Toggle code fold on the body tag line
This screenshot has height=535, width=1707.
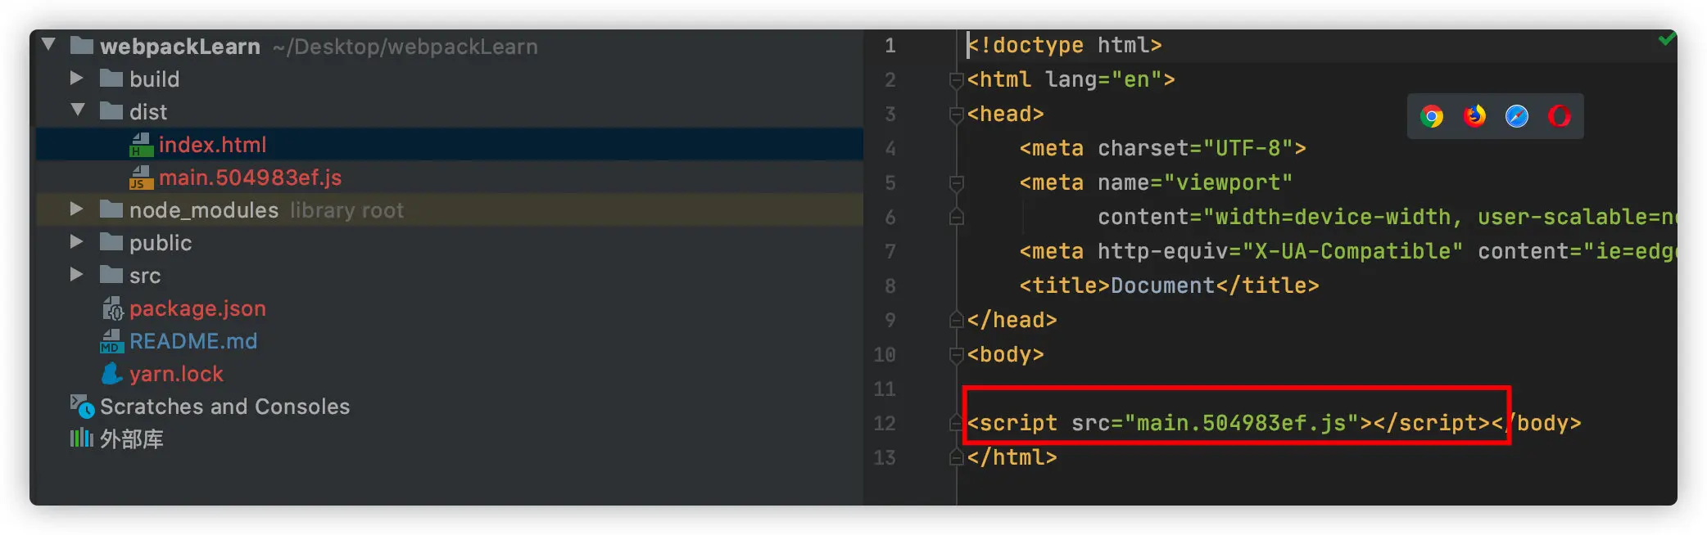pos(955,355)
